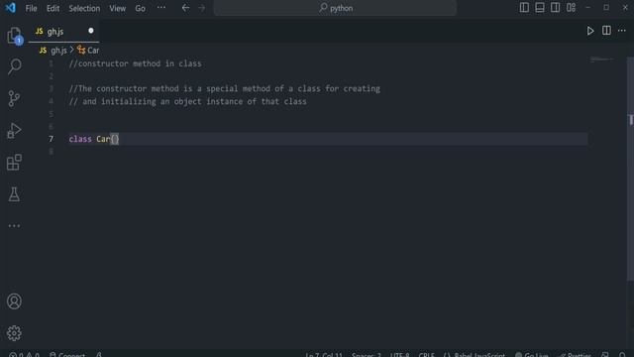
Task: Open the View menu
Action: (x=117, y=8)
